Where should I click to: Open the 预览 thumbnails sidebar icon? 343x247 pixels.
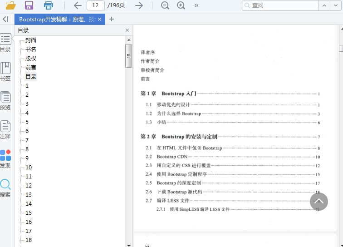coord(5,101)
